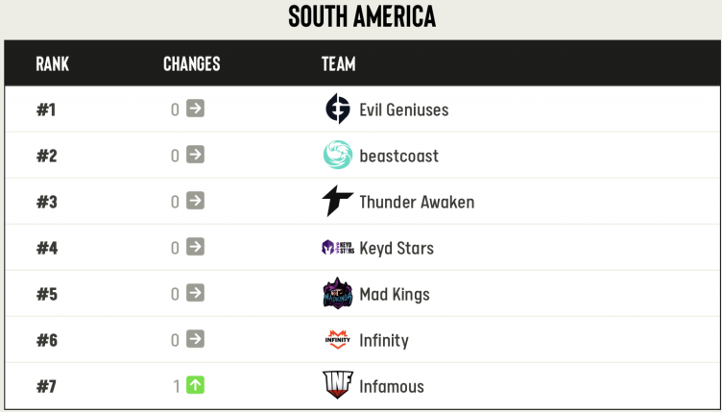
Task: Open the Evil Geniuses team name
Action: [403, 109]
